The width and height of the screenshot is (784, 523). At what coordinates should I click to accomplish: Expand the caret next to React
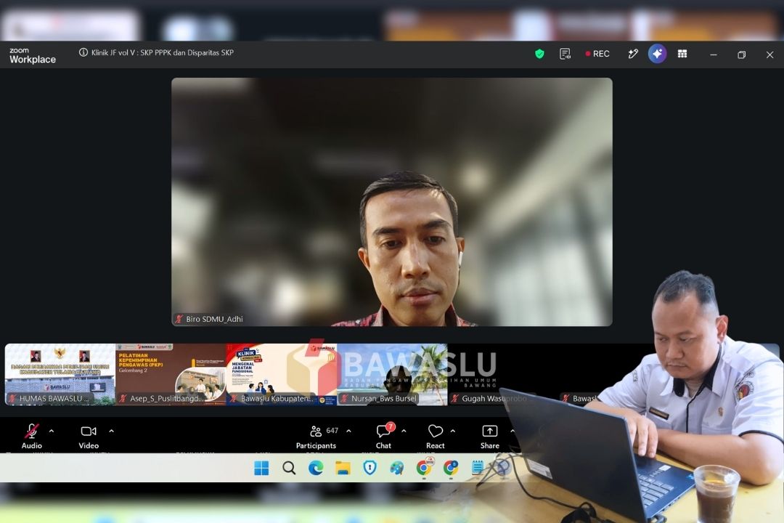pos(452,431)
